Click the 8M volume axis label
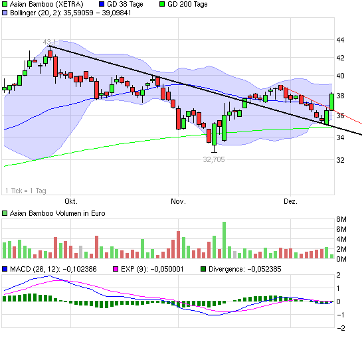362x342 pixels. (x=341, y=219)
